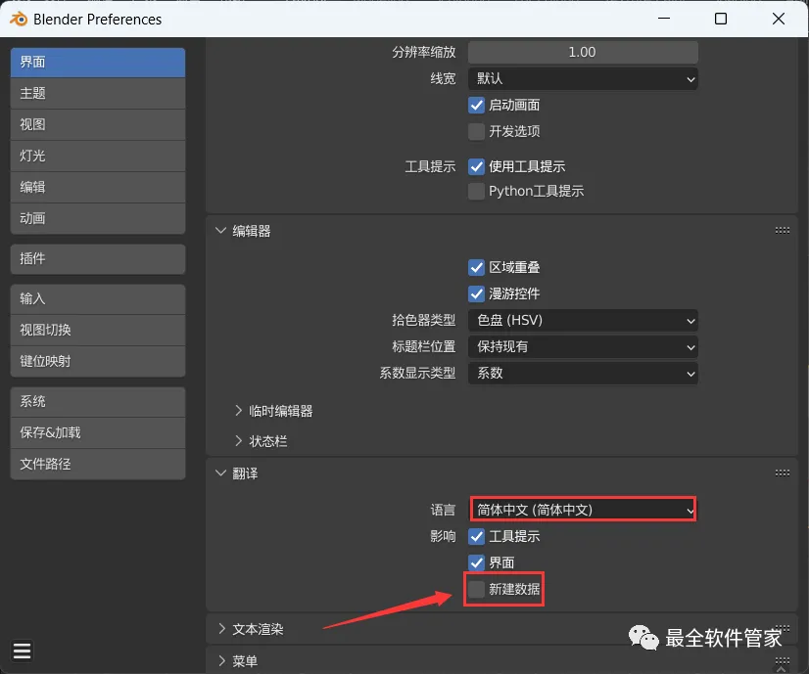Toggle 工具提示 translation checkbox under 影响
This screenshot has width=809, height=674.
pos(476,536)
